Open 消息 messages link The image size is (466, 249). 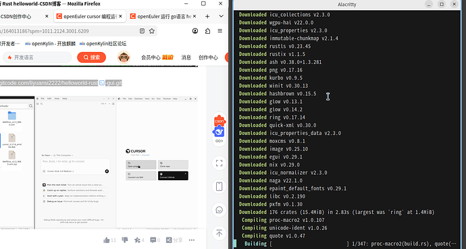click(186, 57)
